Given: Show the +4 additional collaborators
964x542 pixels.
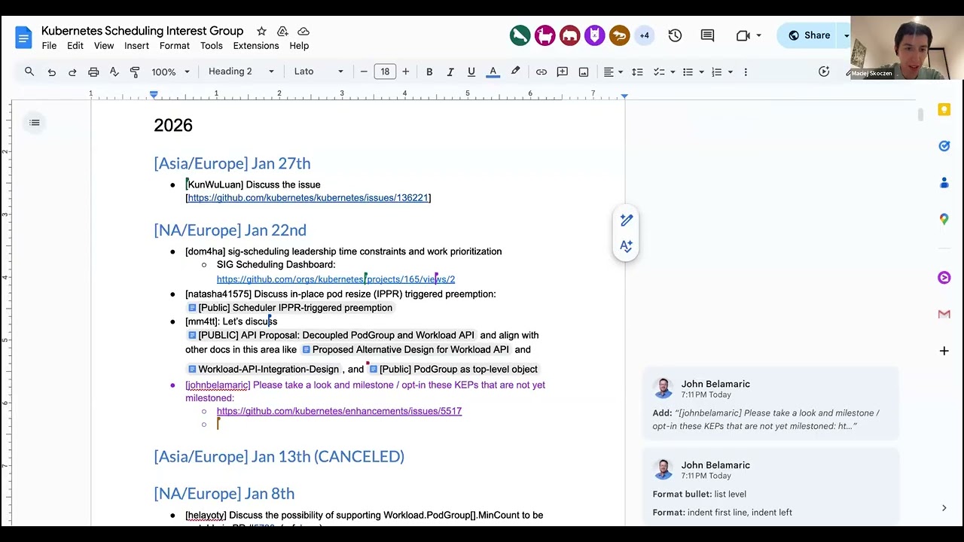Looking at the screenshot, I should pos(644,35).
